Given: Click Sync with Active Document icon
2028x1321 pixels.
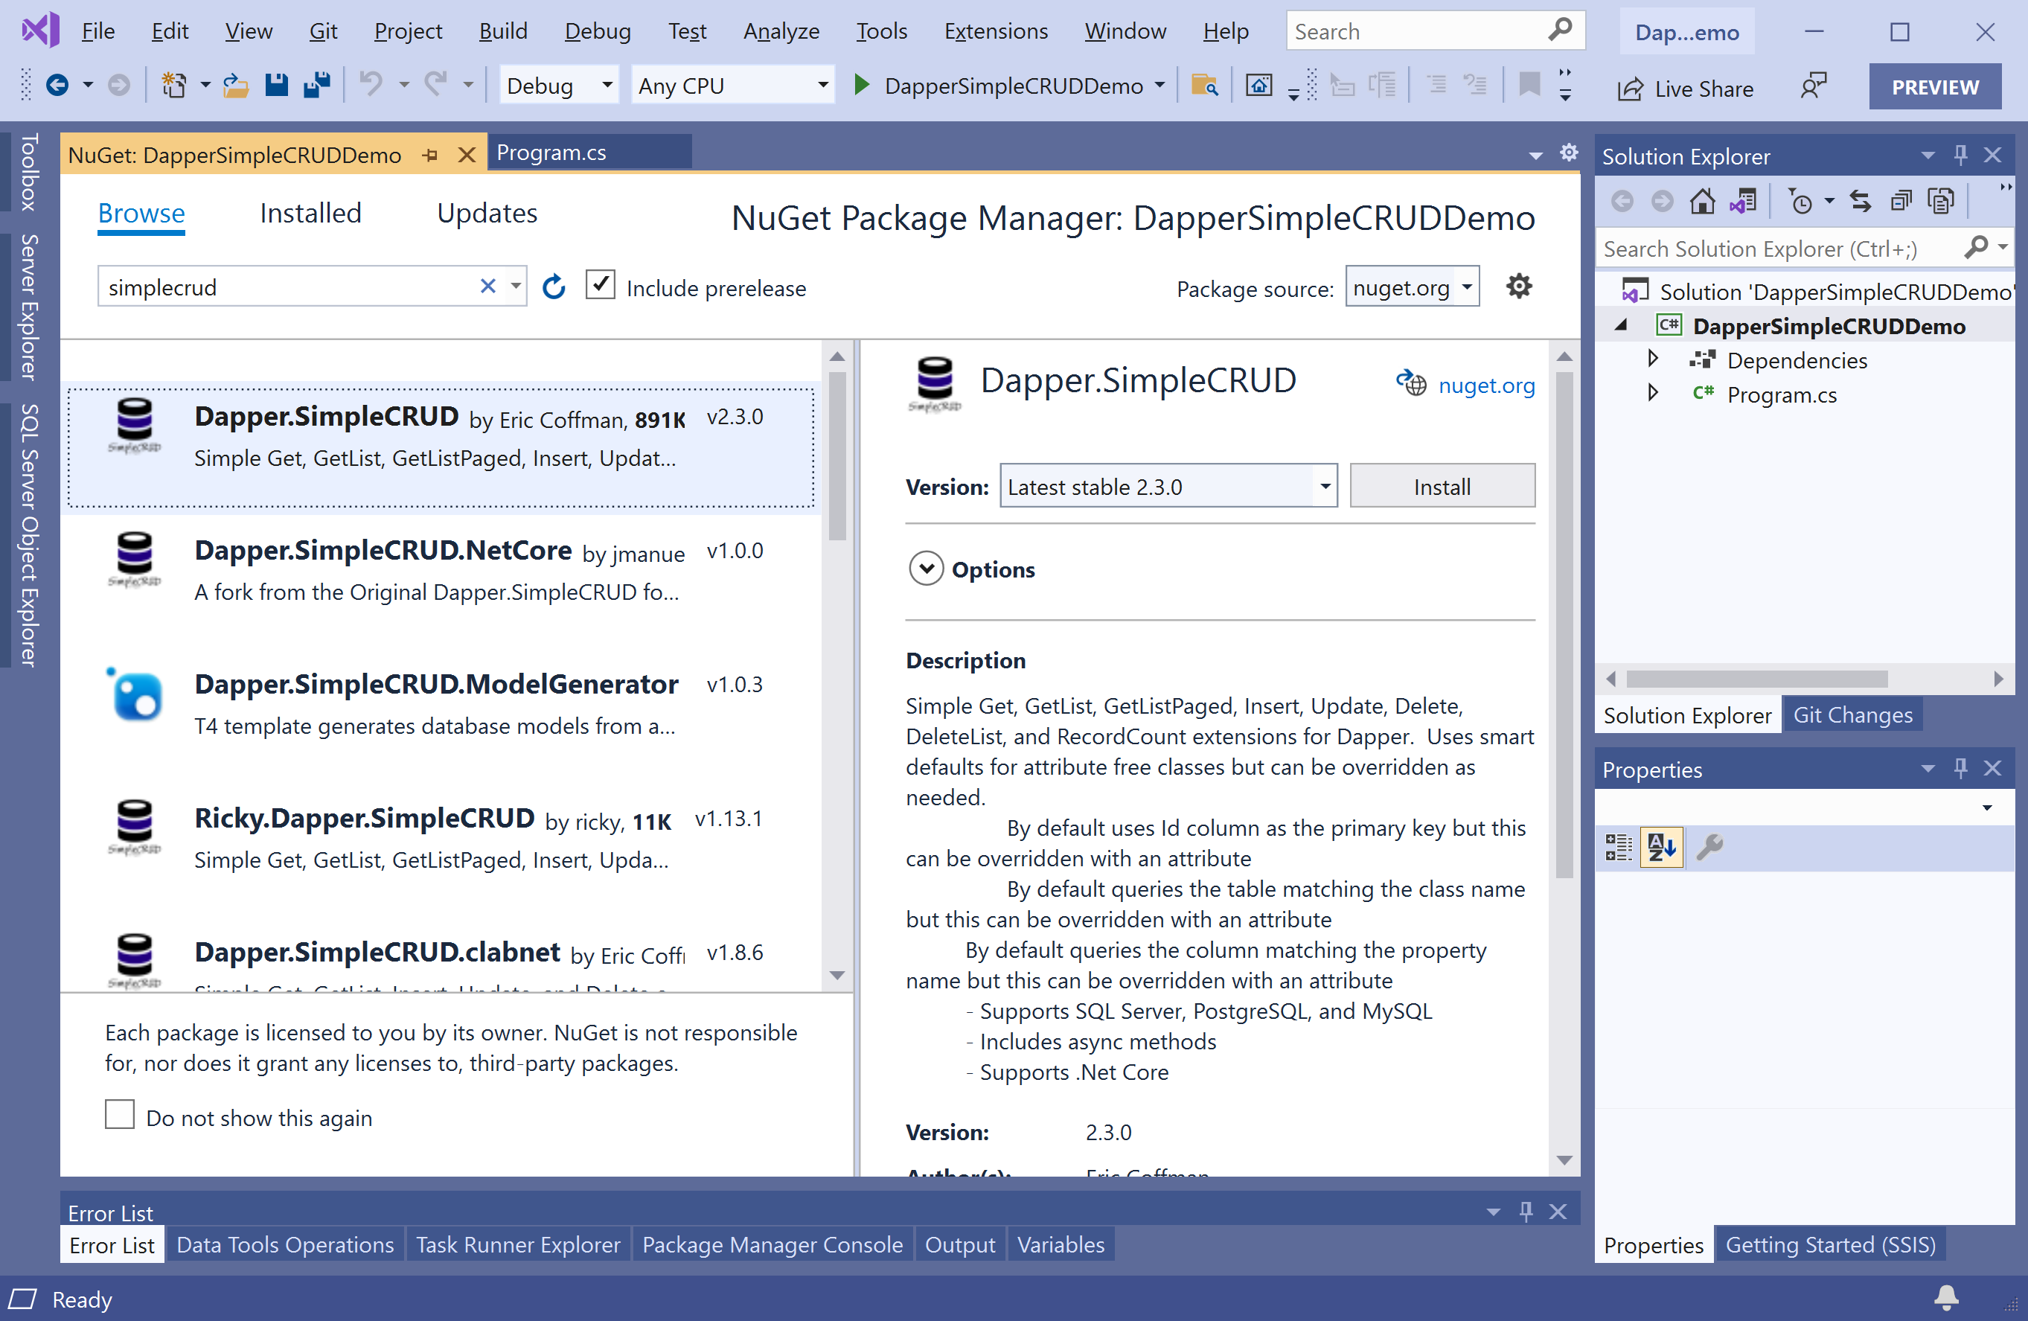Looking at the screenshot, I should [x=1860, y=202].
